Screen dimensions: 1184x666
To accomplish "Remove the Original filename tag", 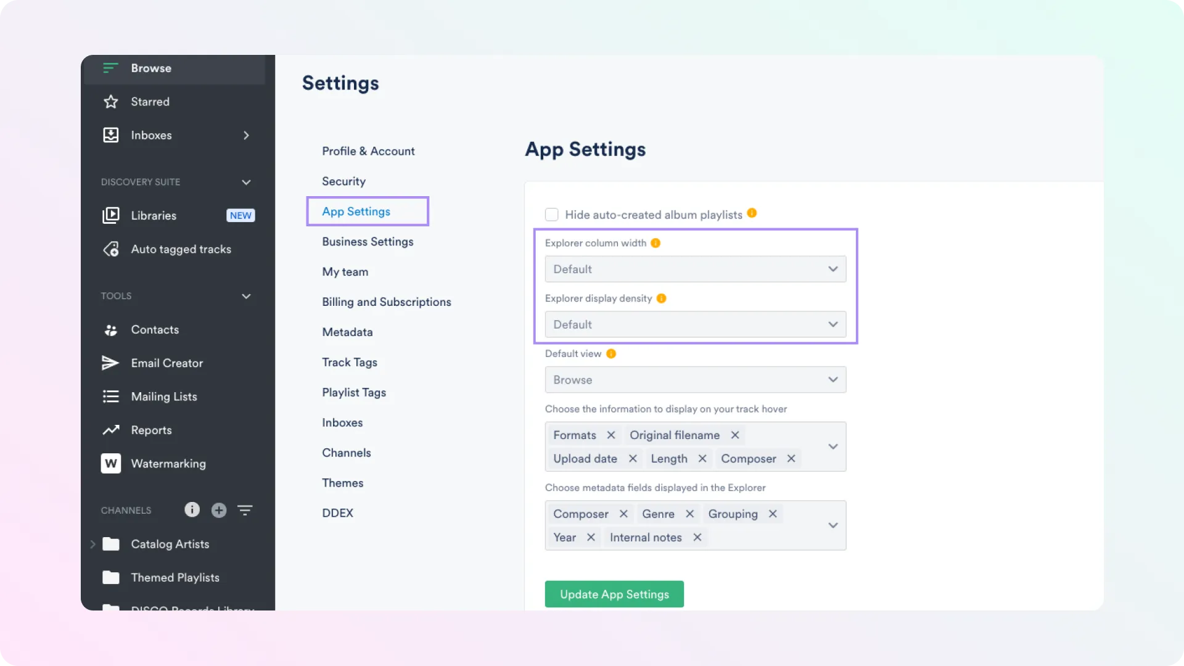I will coord(735,435).
